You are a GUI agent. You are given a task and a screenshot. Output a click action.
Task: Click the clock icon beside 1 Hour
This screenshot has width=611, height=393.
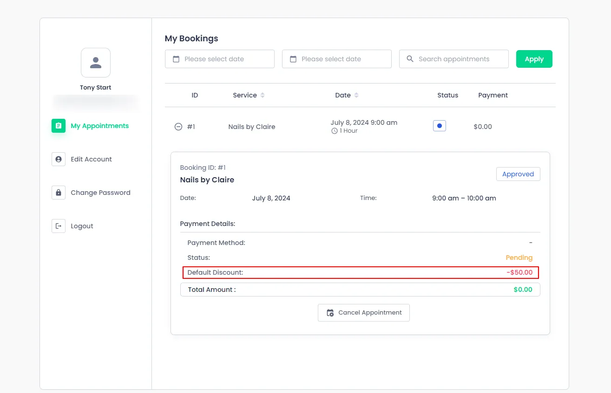[x=334, y=131]
